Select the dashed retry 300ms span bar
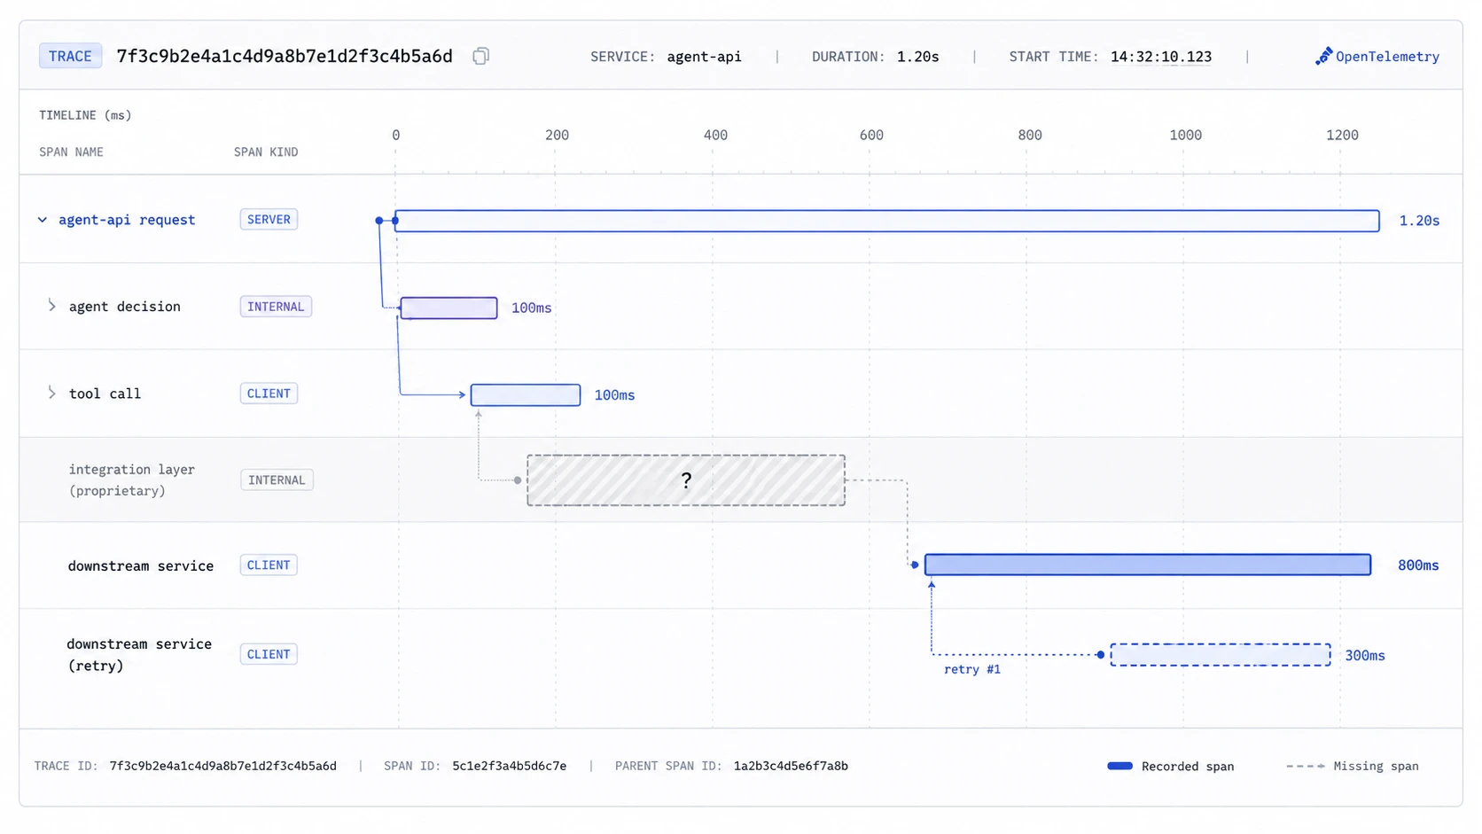This screenshot has width=1482, height=834. (x=1221, y=655)
